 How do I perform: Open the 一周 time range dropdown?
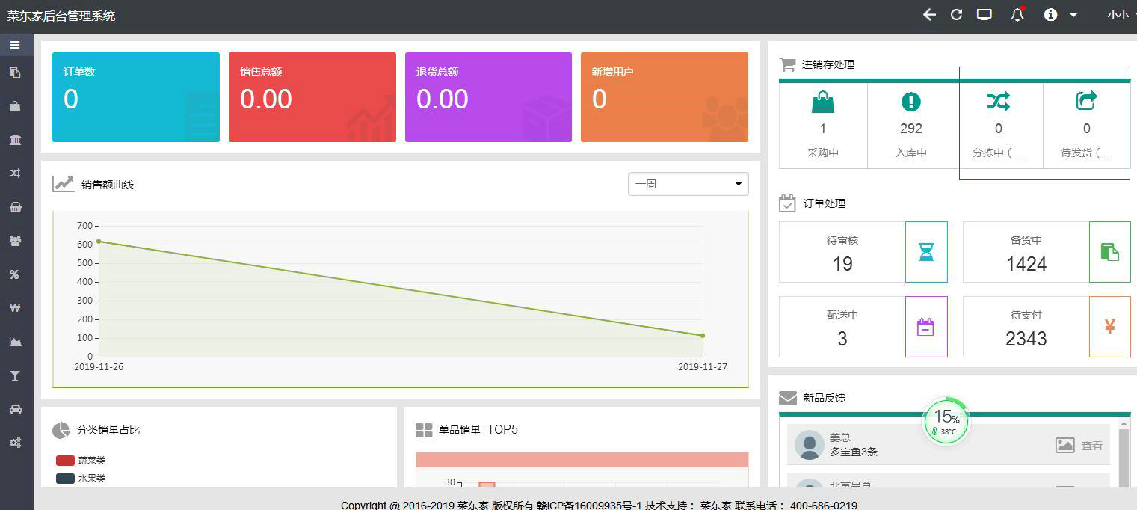tap(688, 184)
